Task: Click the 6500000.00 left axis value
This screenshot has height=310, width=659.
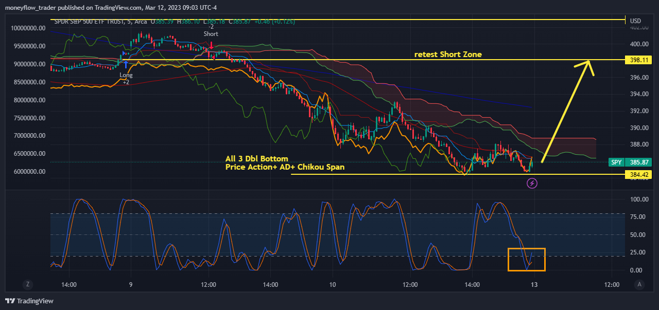Action: click(x=30, y=153)
